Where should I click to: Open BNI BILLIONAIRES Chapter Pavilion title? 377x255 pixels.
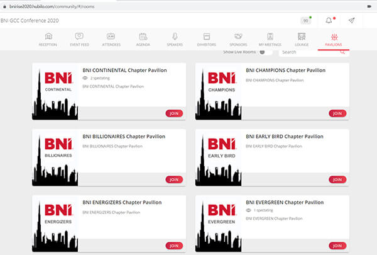pyautogui.click(x=124, y=137)
